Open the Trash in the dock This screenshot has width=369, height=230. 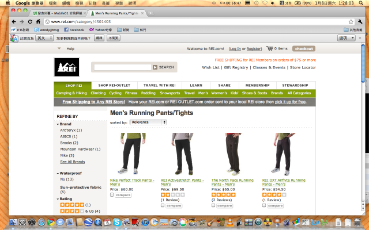[x=357, y=222]
